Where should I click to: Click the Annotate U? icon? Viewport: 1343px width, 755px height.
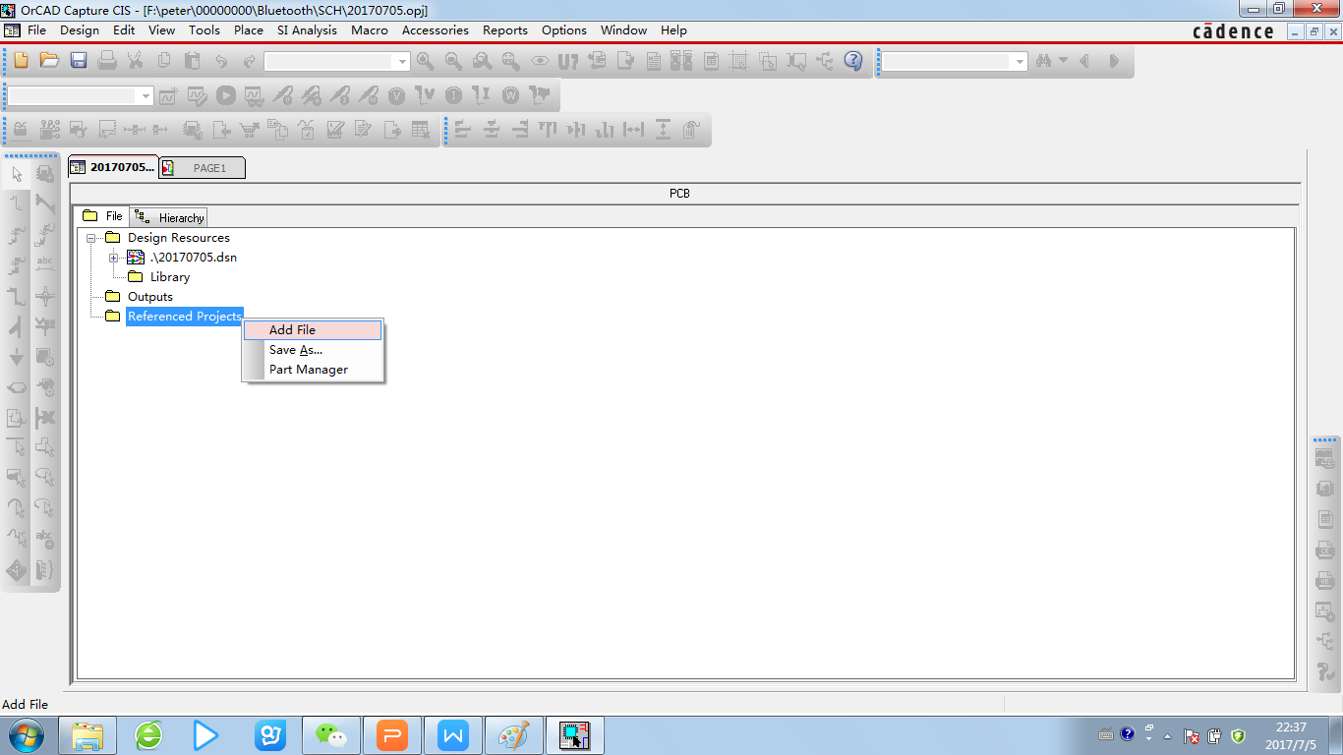(568, 61)
